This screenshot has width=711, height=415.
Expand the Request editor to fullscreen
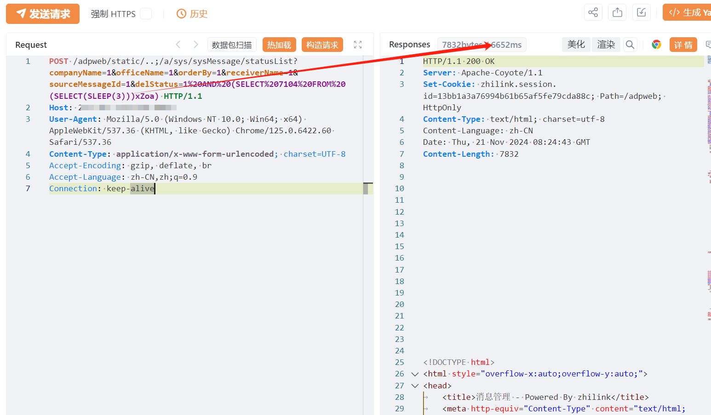[358, 45]
